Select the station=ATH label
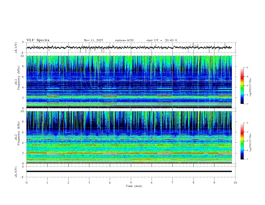This screenshot has width=265, height=205. pos(124,40)
